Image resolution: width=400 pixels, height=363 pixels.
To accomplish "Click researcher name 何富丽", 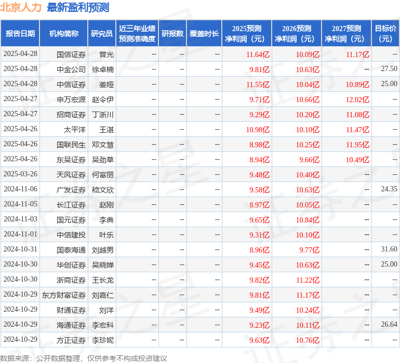I will click(103, 175).
